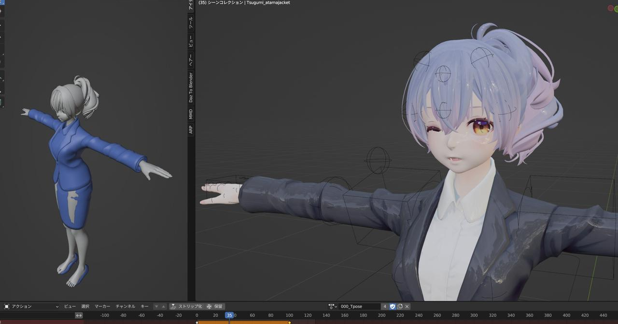
Task: Duplicate the 000_Tpose action with the copy icon
Action: [400, 306]
